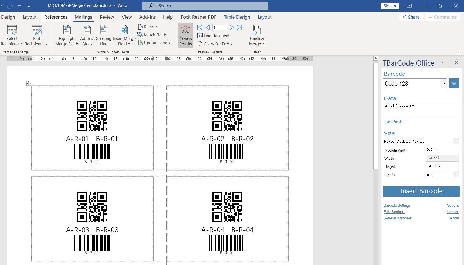Click the record number input field

coord(219,27)
